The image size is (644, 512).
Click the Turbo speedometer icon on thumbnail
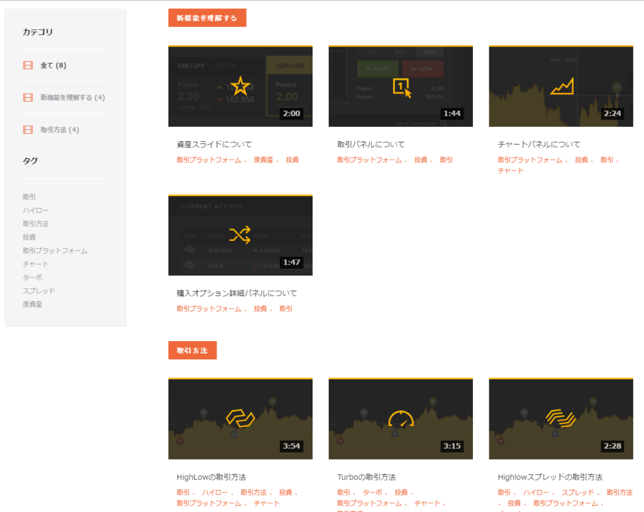[x=401, y=418]
